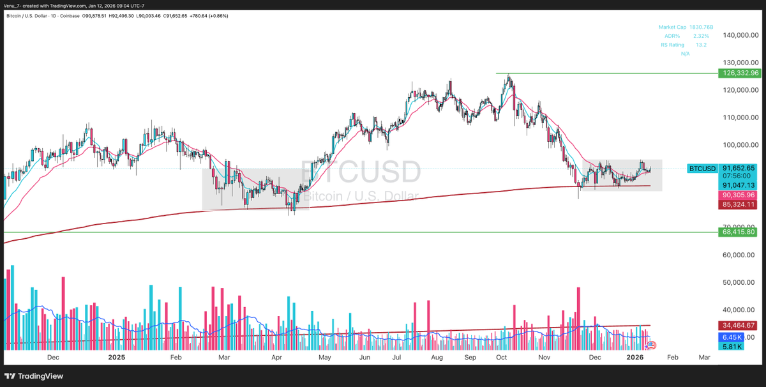Click the 110,000.00 price axis label
This screenshot has width=766, height=387.
click(740, 118)
